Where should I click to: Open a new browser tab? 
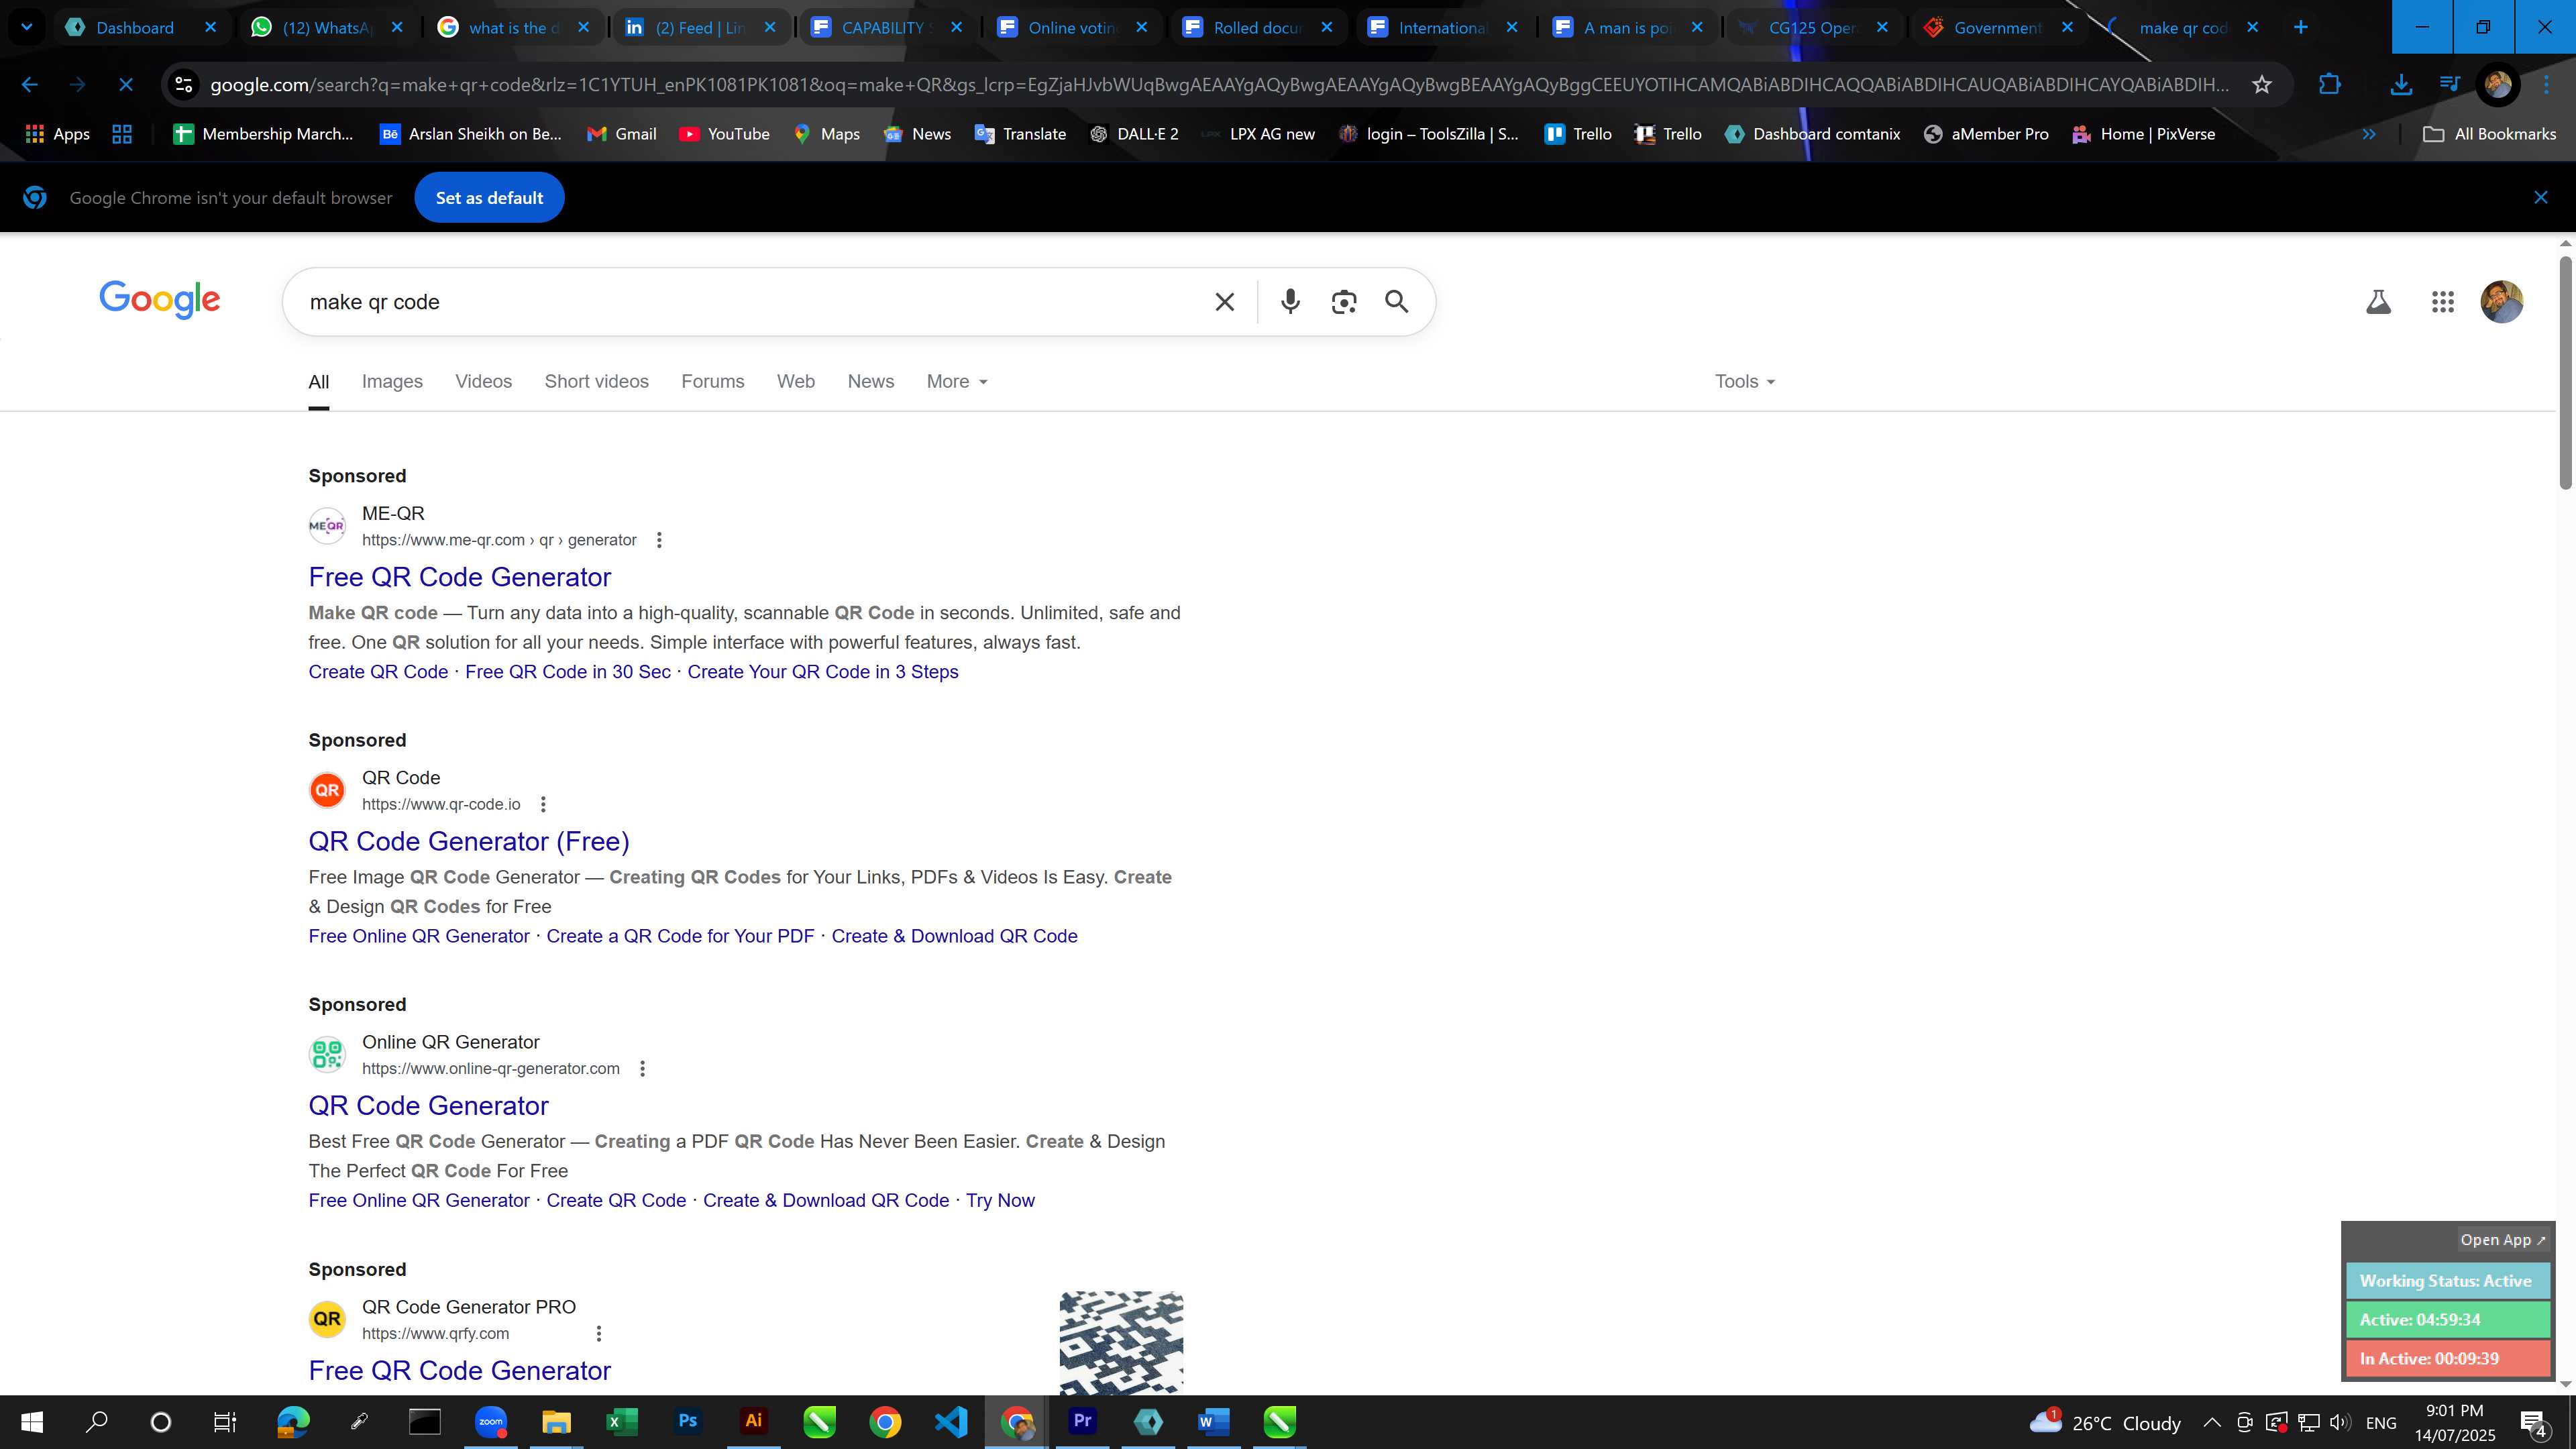click(2300, 27)
